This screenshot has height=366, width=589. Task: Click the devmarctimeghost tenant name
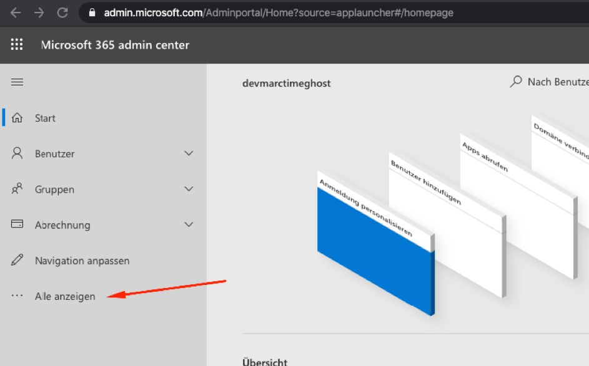click(286, 84)
